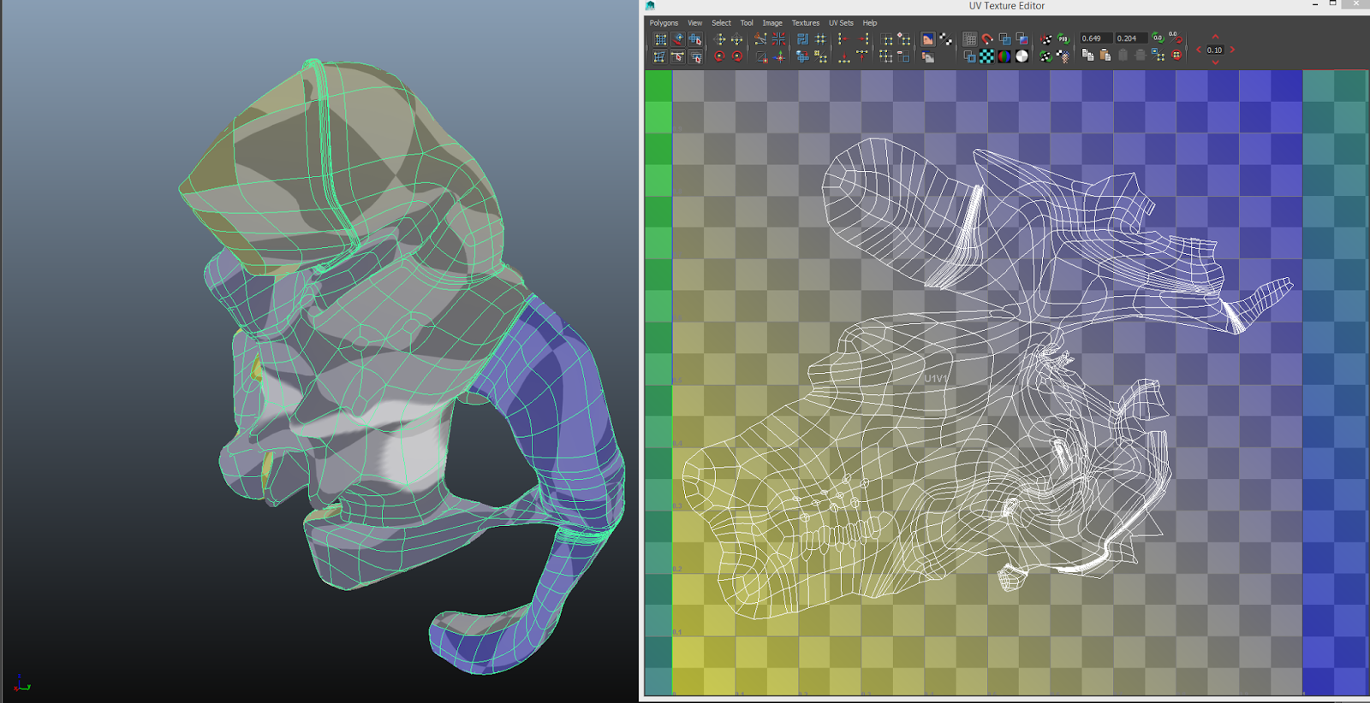Screen dimensions: 1370x703
Task: Select the UV Lattice tool
Action: coord(661,38)
